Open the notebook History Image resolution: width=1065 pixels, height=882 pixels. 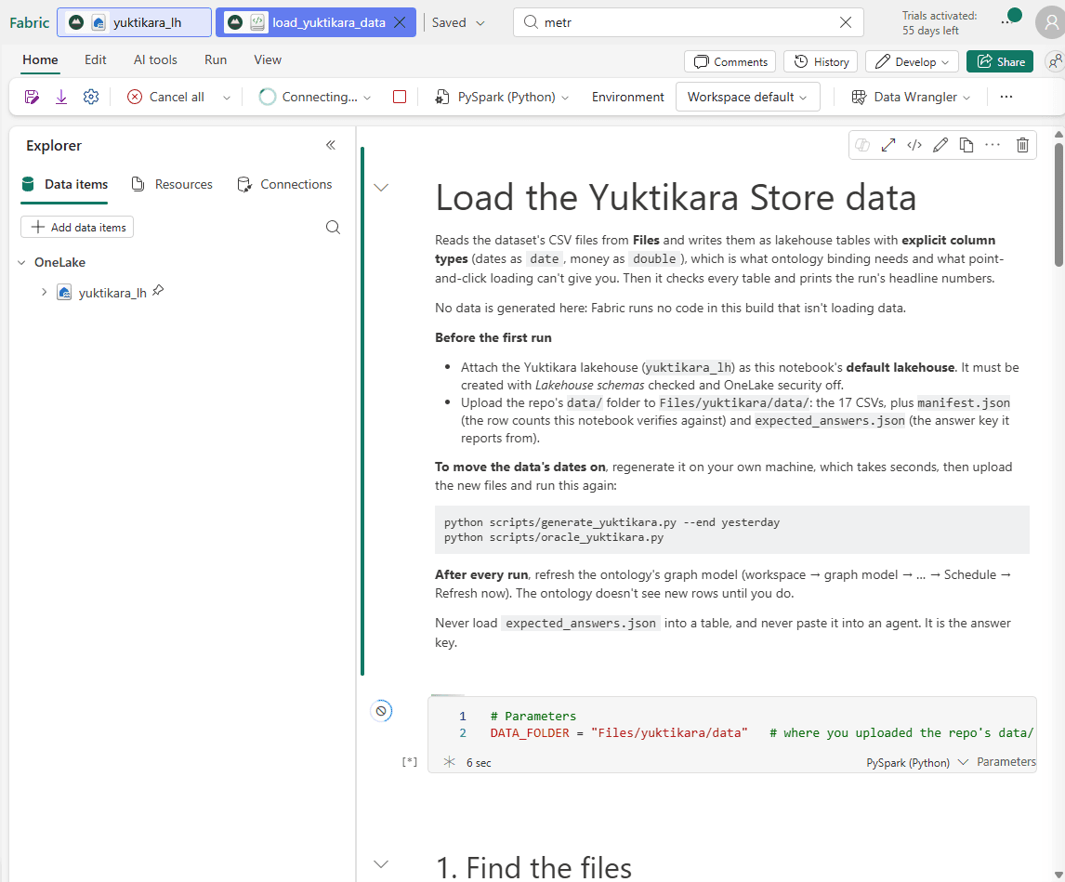click(821, 62)
